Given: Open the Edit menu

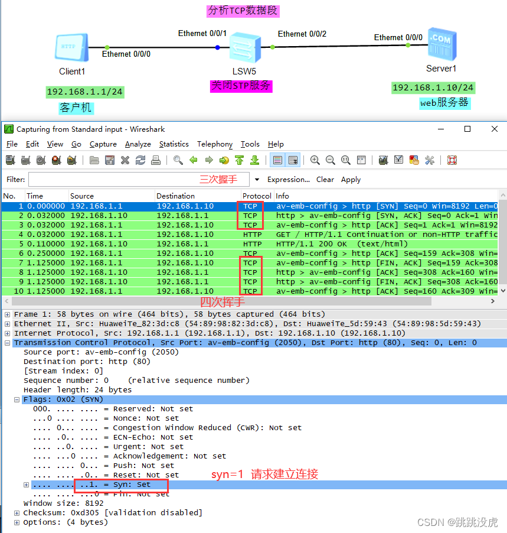Looking at the screenshot, I should click(x=32, y=144).
